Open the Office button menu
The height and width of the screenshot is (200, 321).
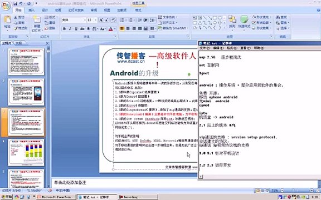point(6,6)
